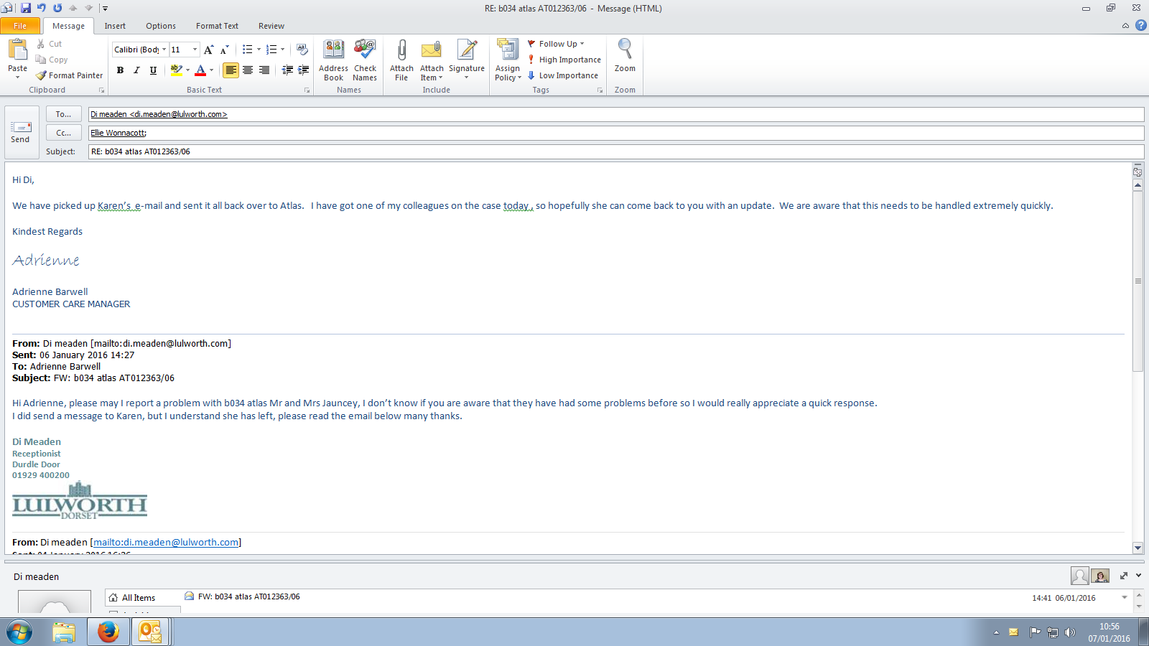1149x646 pixels.
Task: Align text left
Action: point(231,70)
